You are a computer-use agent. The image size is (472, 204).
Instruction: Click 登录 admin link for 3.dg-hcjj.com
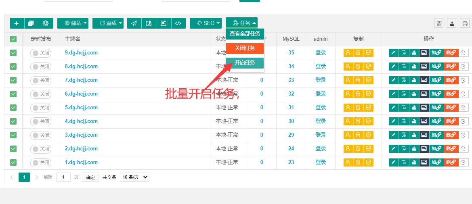tap(321, 135)
